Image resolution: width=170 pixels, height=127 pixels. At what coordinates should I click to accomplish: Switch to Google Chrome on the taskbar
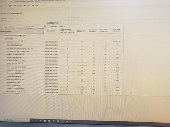click(x=62, y=121)
